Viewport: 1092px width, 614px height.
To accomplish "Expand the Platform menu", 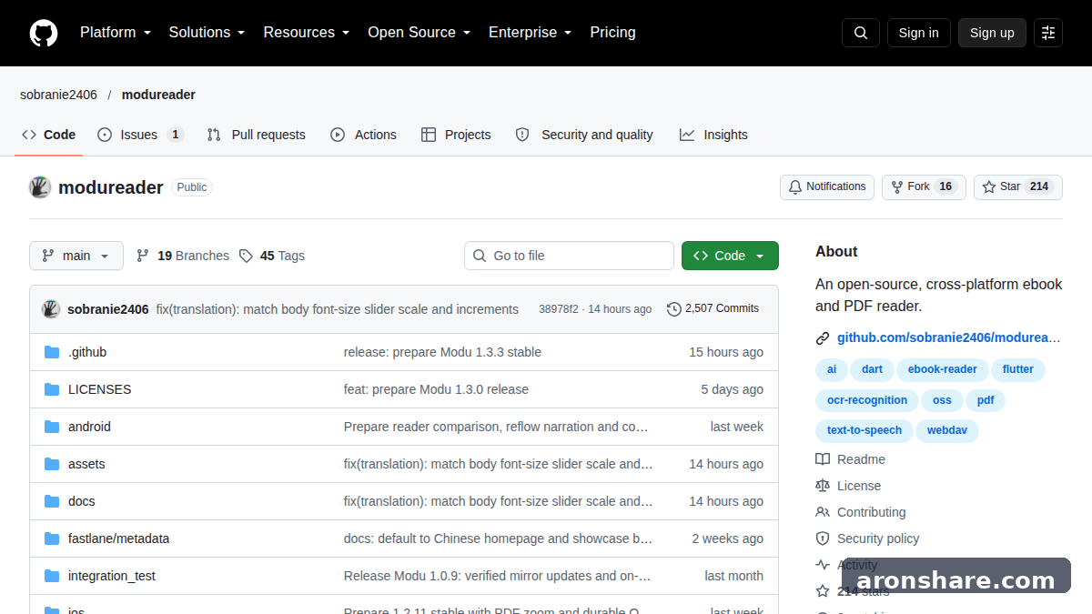I will [x=116, y=33].
